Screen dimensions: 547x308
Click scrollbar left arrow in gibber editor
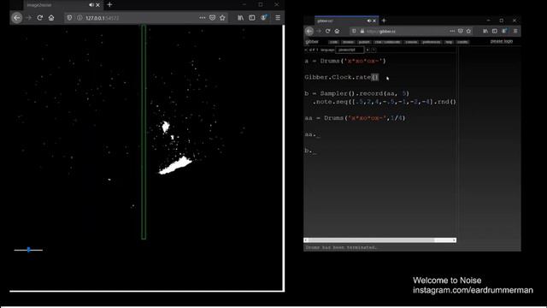pos(306,240)
